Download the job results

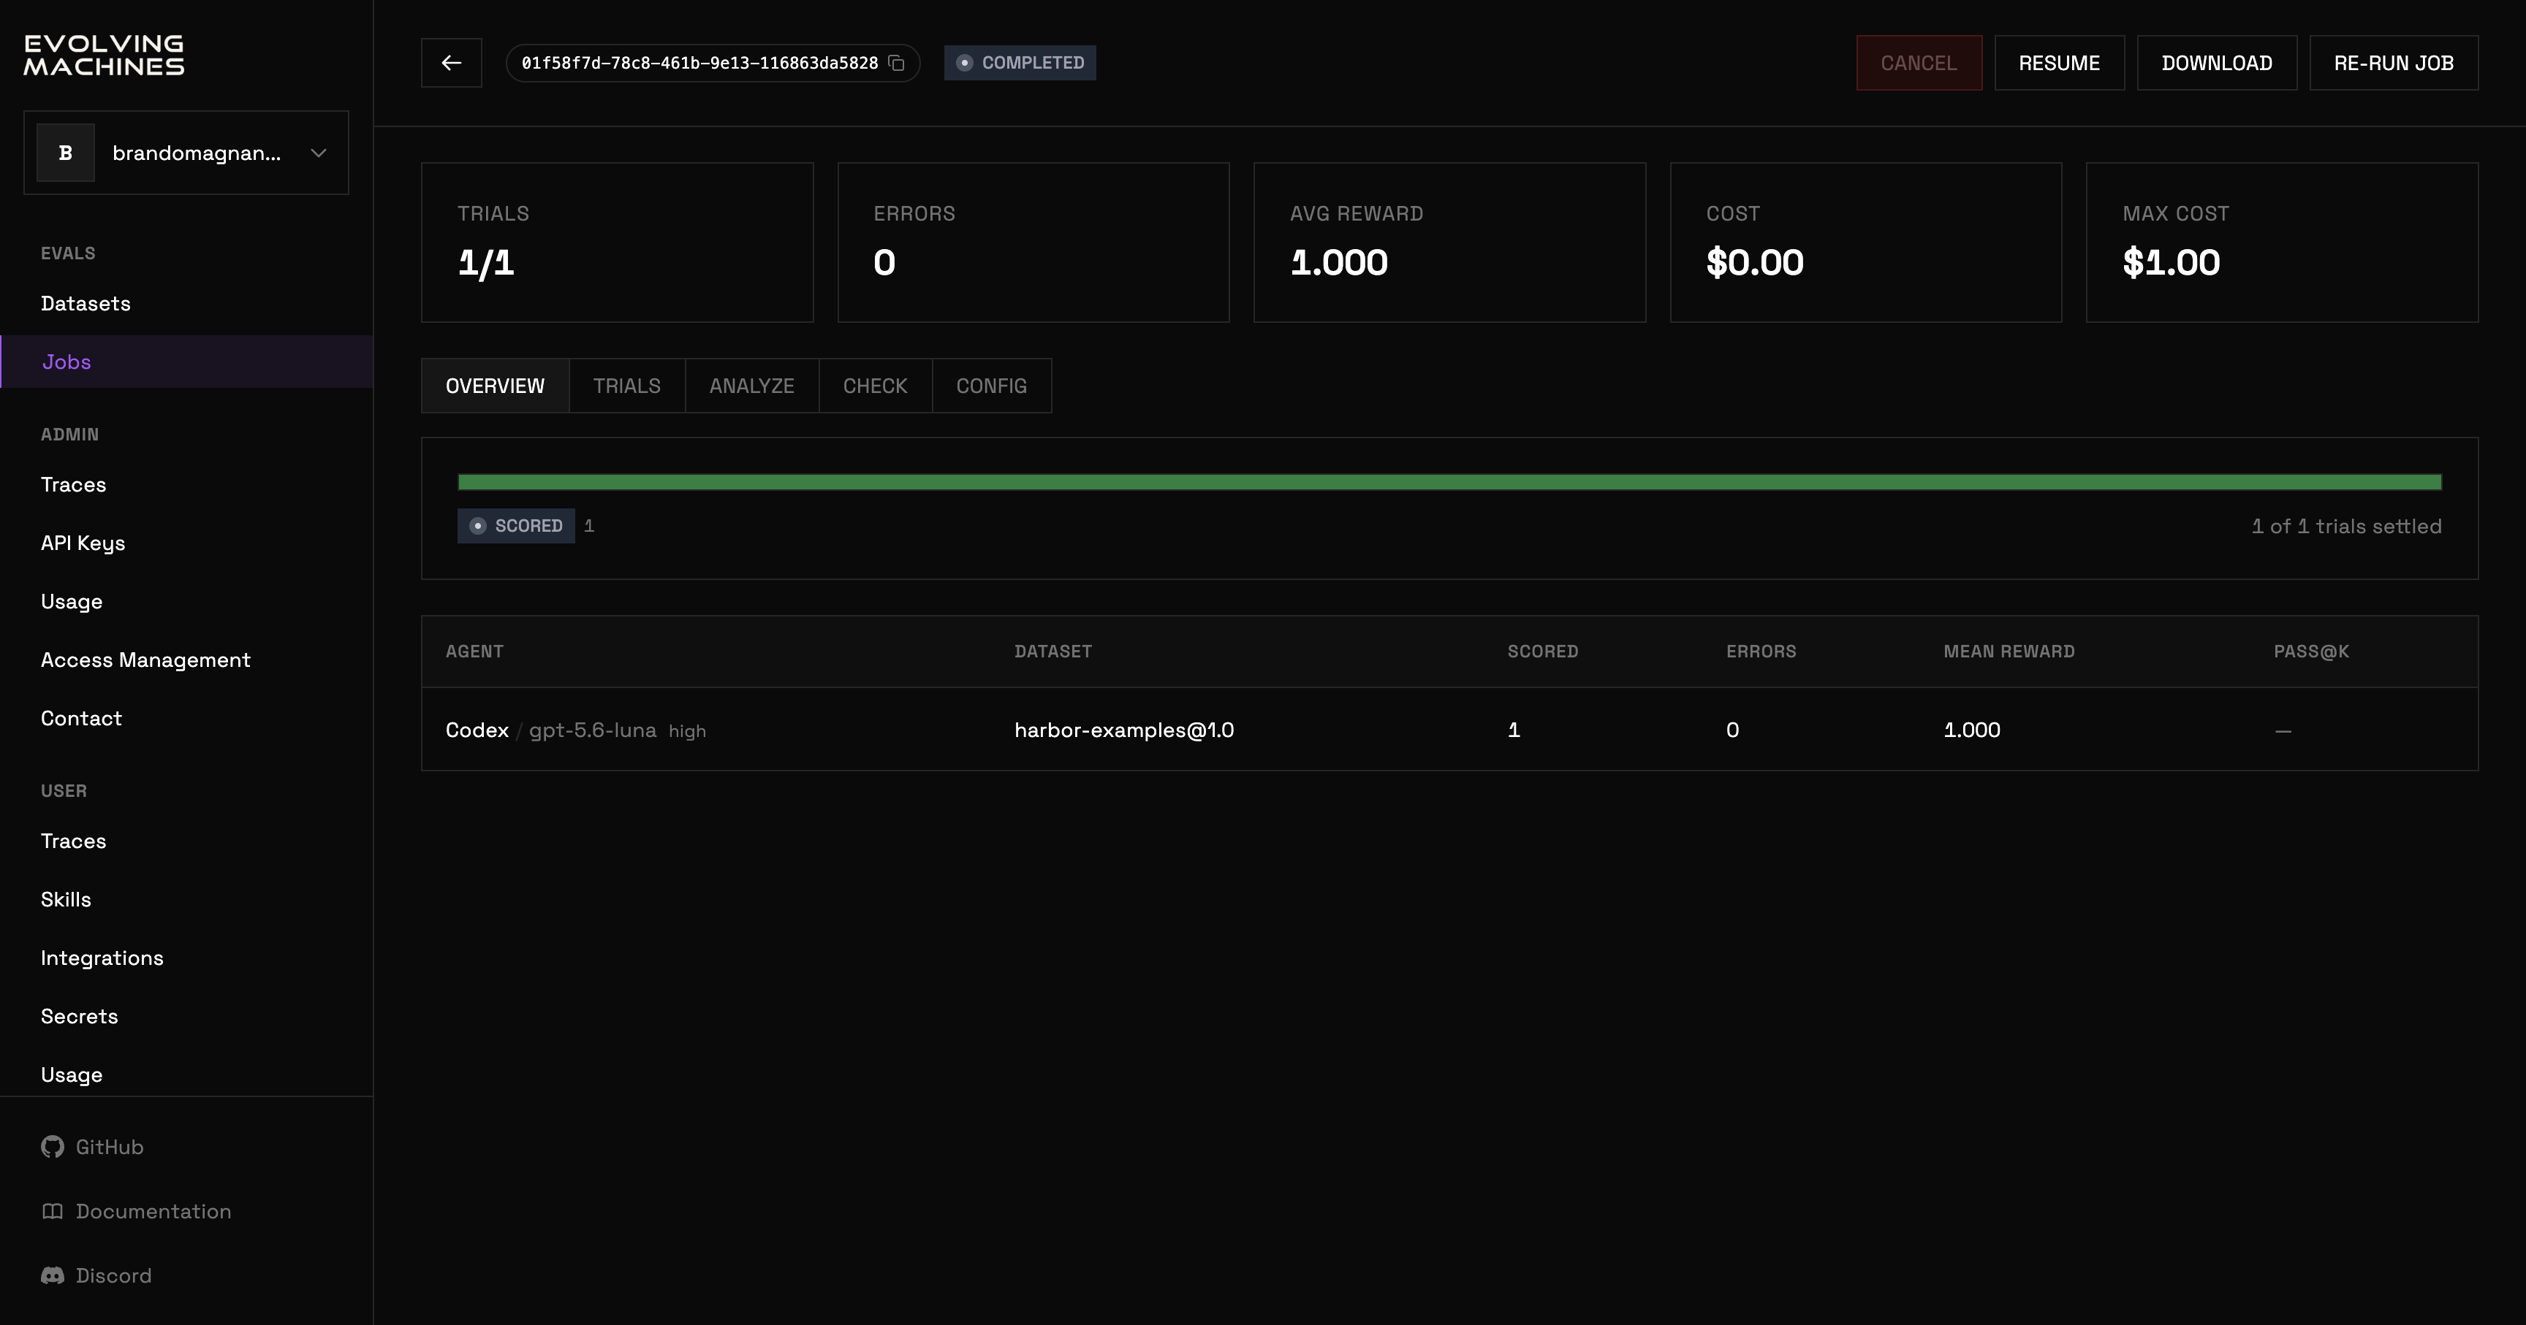click(2217, 63)
